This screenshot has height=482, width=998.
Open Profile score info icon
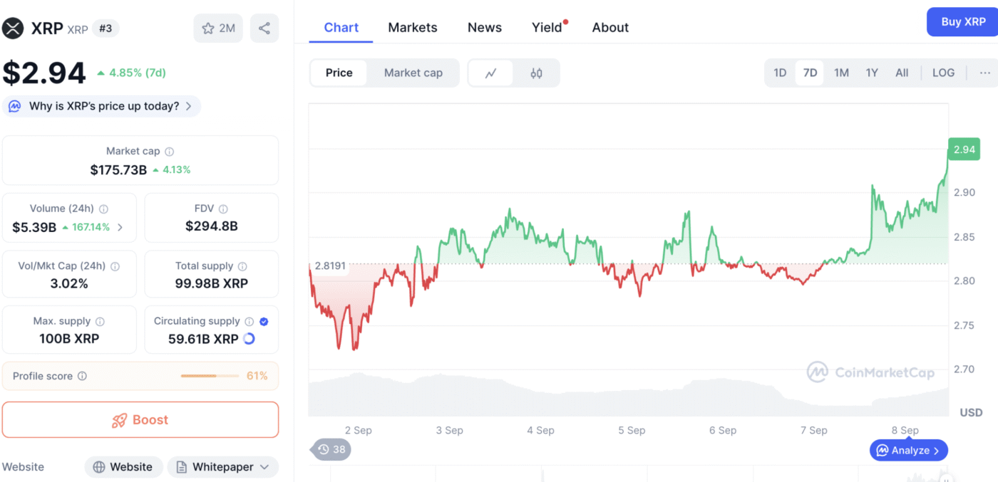click(82, 376)
